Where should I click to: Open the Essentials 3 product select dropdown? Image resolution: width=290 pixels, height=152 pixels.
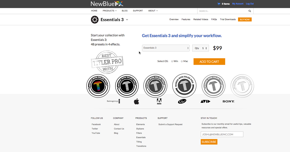166,48
